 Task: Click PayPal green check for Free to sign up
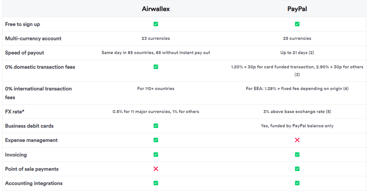point(297,24)
